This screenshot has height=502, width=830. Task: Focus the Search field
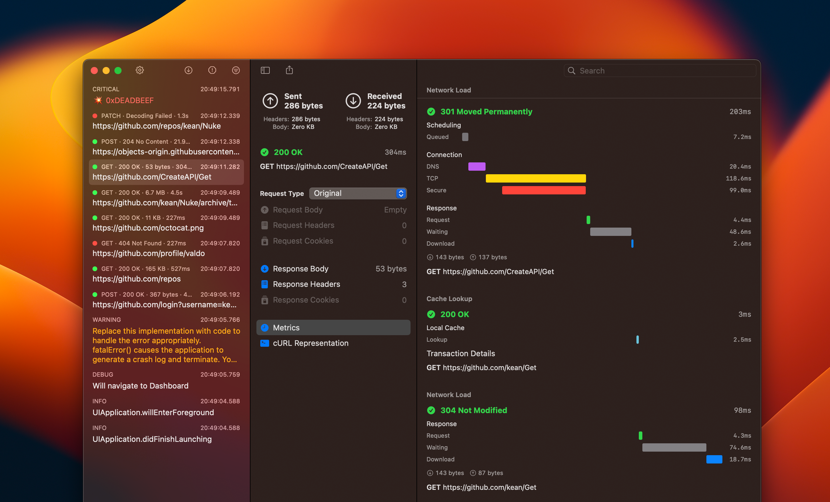[x=660, y=71]
